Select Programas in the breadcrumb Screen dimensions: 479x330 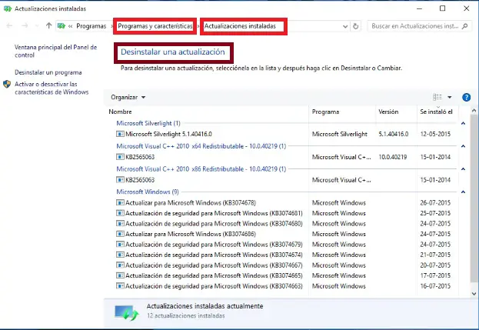pyautogui.click(x=91, y=26)
